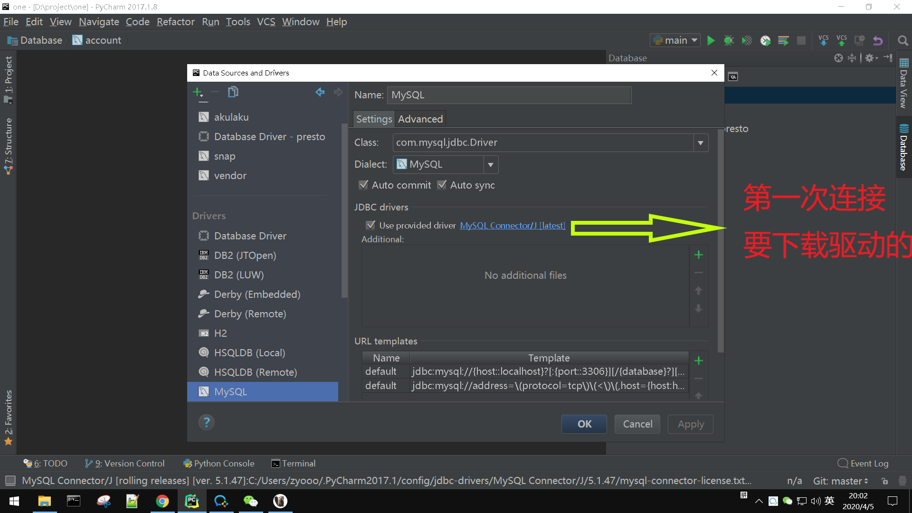Open the Dialect MySQL dropdown
This screenshot has height=513, width=912.
click(490, 165)
